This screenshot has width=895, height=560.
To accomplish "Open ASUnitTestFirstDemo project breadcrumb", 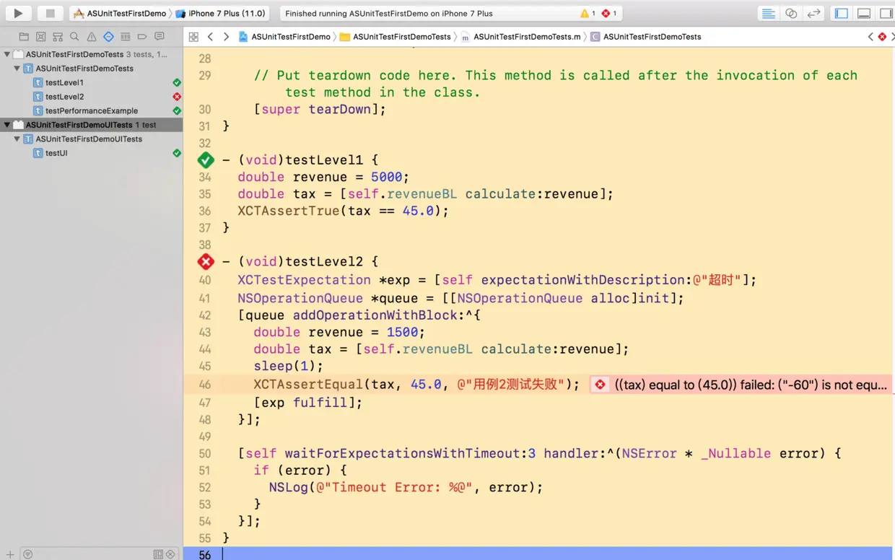I will pos(284,37).
